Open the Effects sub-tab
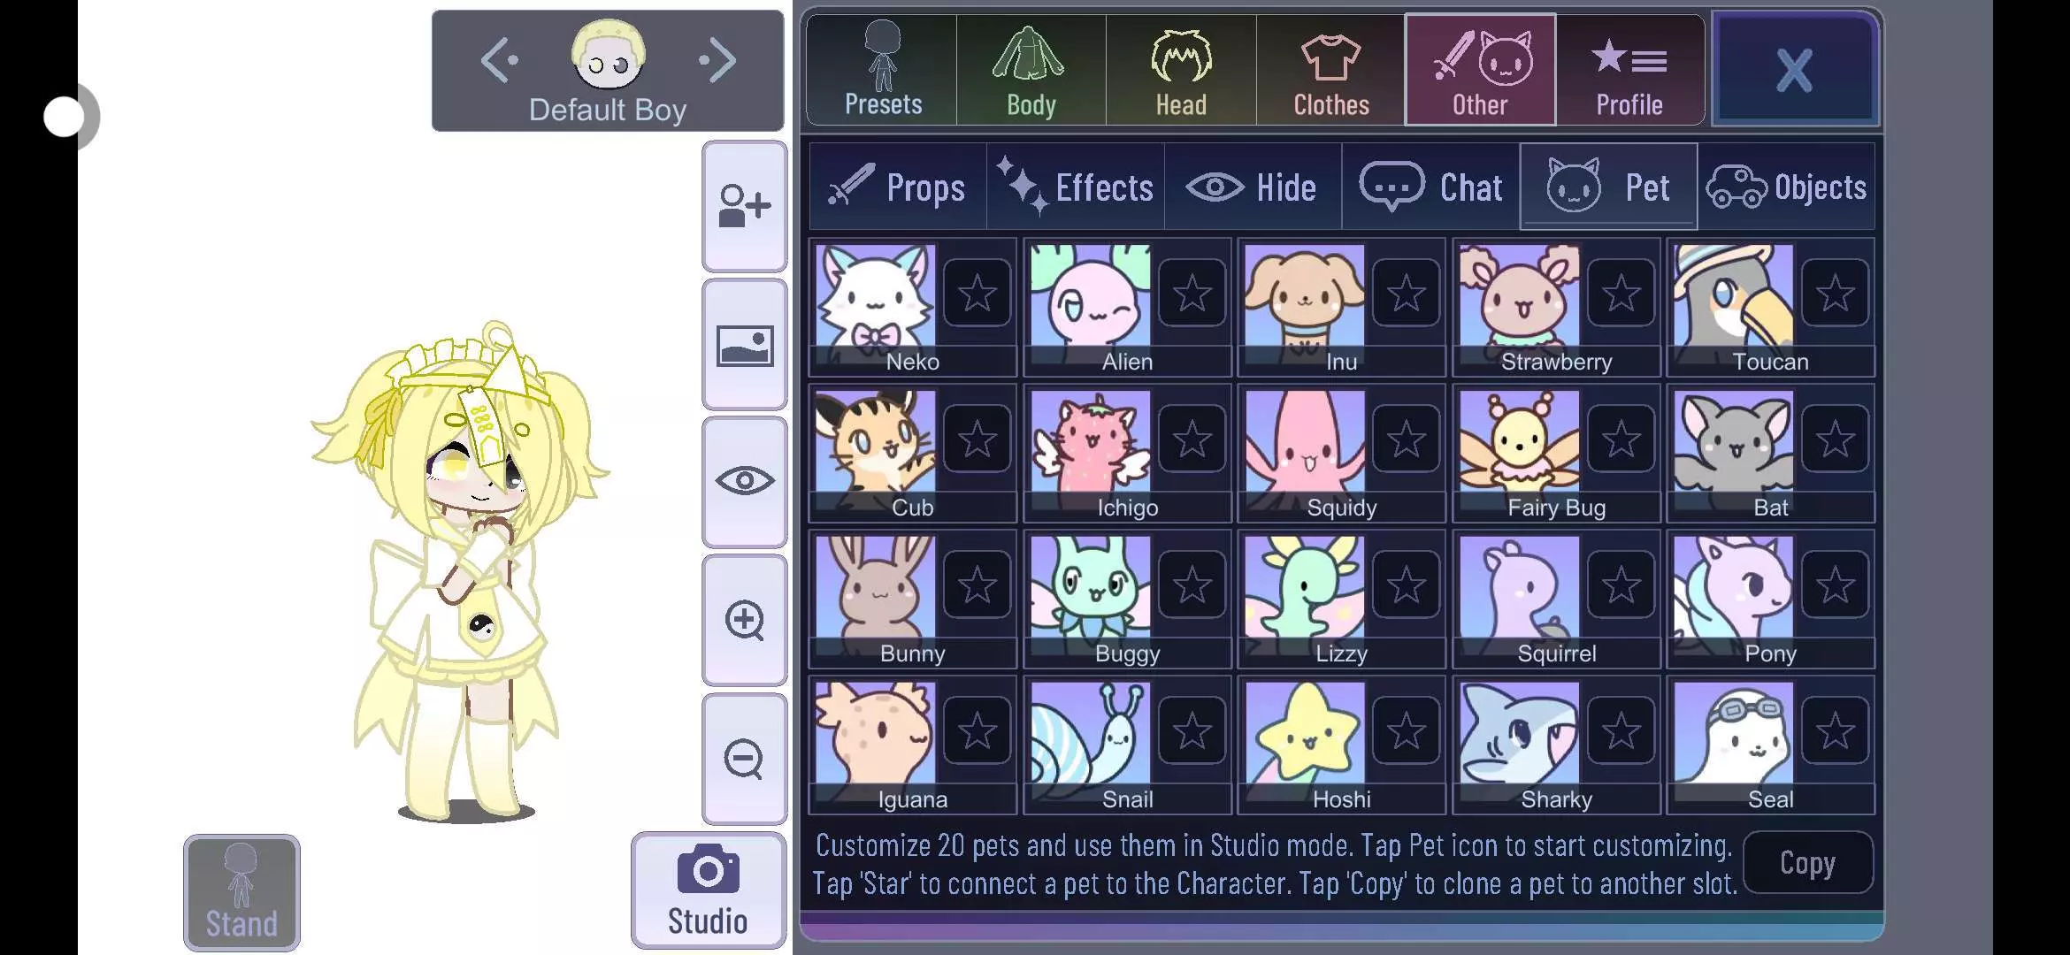This screenshot has height=955, width=2070. coord(1076,187)
